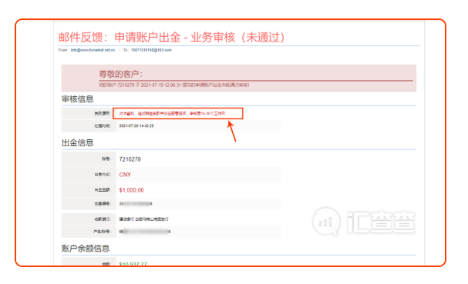468x284 pixels.
Task: Click the receiving bank name value
Action: click(x=143, y=219)
